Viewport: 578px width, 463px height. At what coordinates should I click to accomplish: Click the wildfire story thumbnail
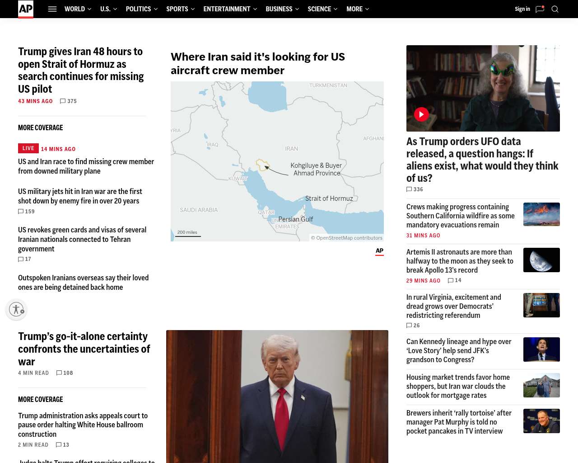[541, 214]
